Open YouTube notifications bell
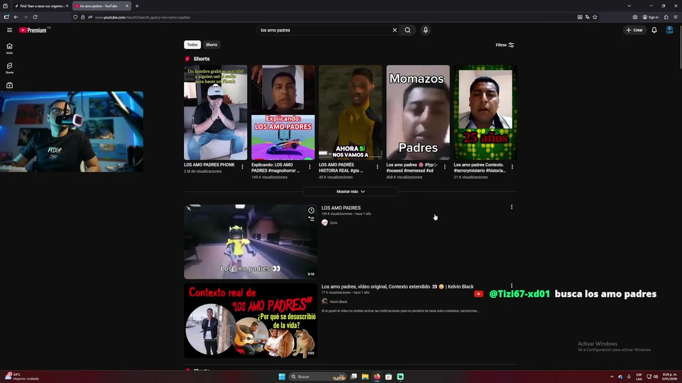This screenshot has width=682, height=383. pos(654,30)
